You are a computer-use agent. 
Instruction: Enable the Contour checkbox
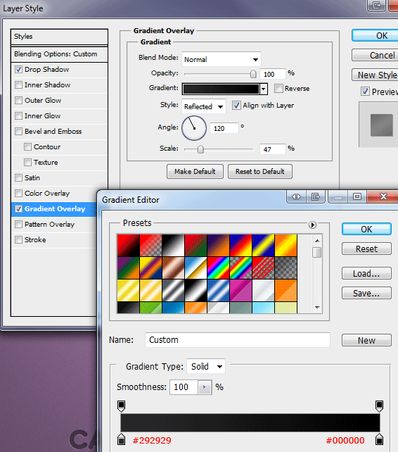(27, 146)
